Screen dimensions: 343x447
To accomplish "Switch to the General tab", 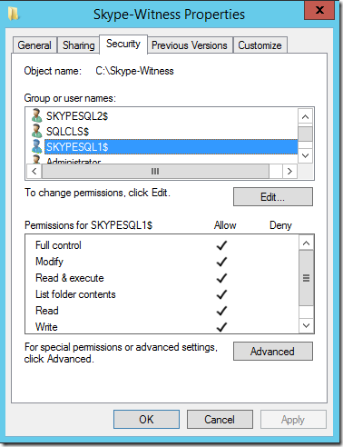I will 34,45.
